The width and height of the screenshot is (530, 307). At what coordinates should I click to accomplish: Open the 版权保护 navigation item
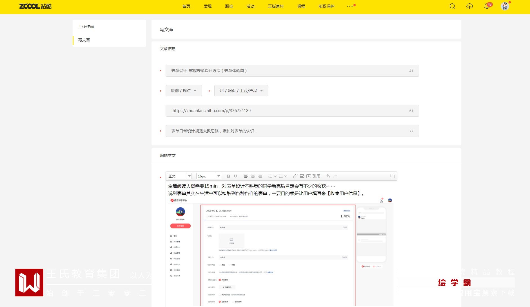(327, 6)
